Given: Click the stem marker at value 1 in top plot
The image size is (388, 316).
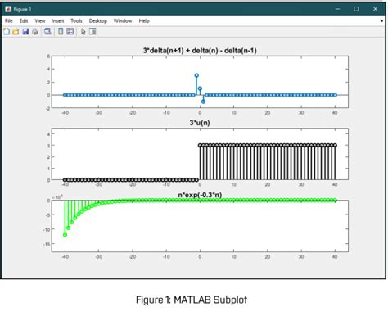Looking at the screenshot, I should [x=200, y=88].
